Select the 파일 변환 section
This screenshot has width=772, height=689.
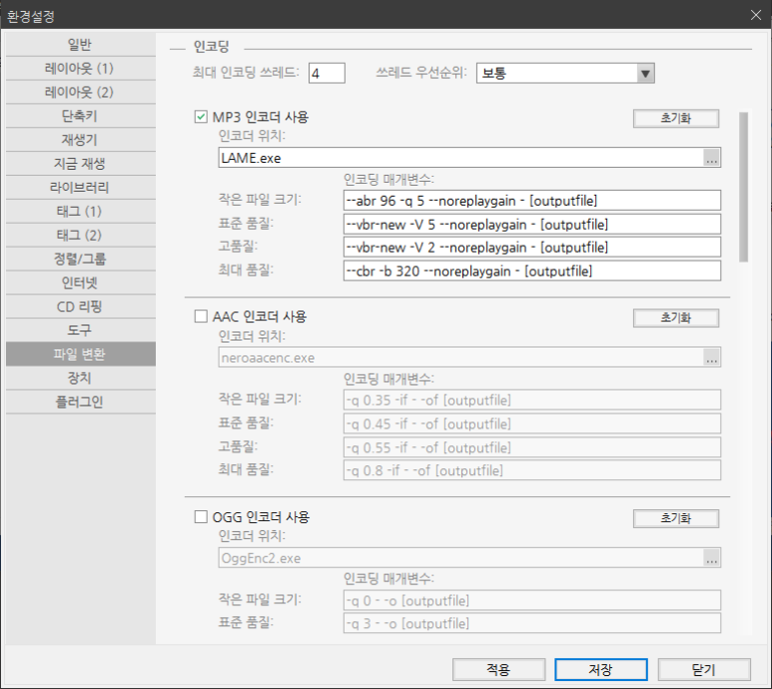[x=81, y=354]
